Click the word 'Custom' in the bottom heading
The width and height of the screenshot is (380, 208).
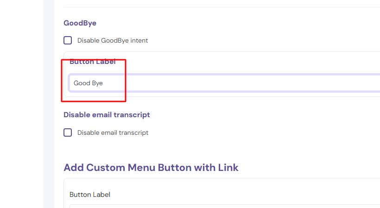coord(106,167)
